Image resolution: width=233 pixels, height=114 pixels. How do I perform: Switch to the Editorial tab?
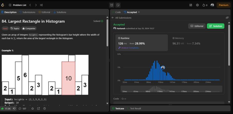click(x=44, y=12)
